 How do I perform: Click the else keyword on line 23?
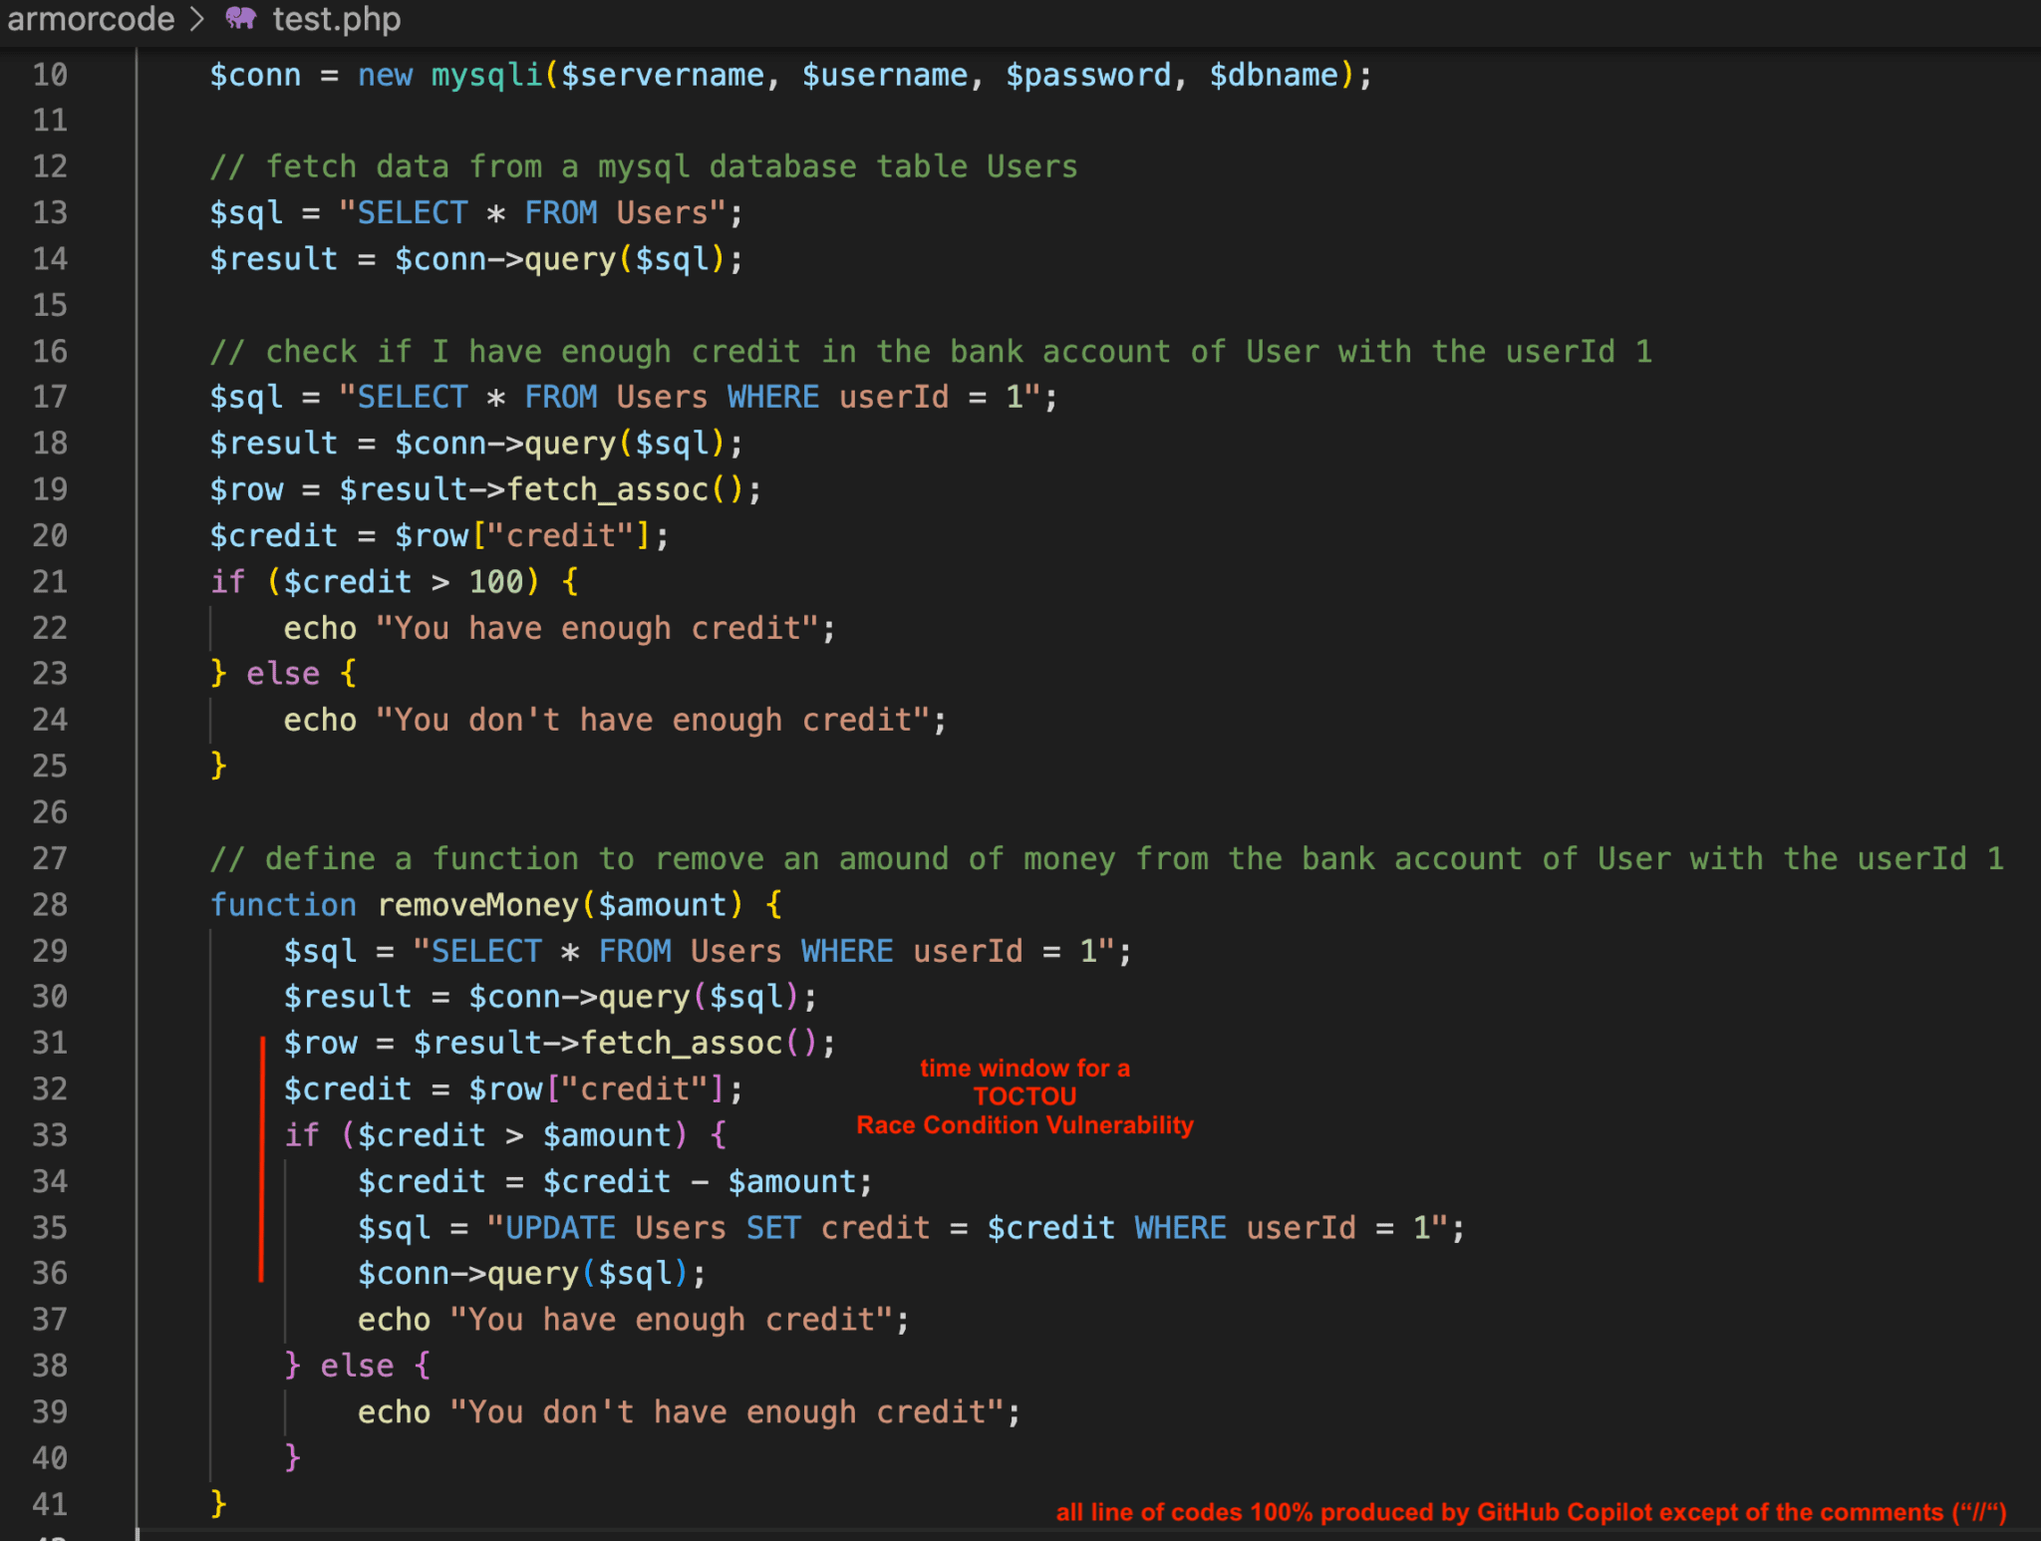click(x=283, y=674)
